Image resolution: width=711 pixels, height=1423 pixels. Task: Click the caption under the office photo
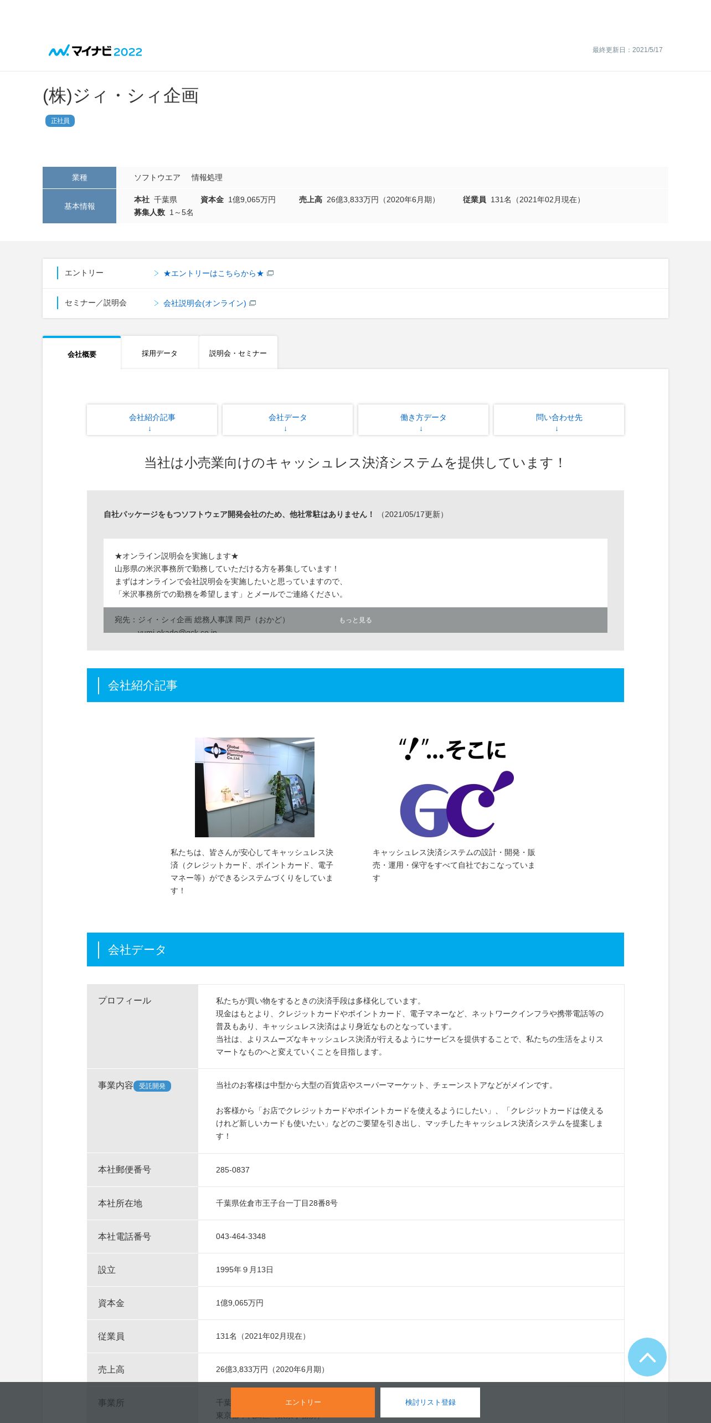[x=252, y=871]
